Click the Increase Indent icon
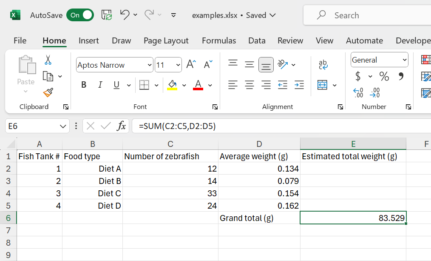This screenshot has width=431, height=261. click(299, 85)
